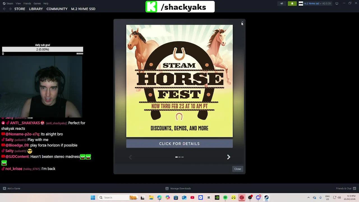Open the taskbar clock showing 9:10 PM
The width and height of the screenshot is (359, 202).
[349, 198]
